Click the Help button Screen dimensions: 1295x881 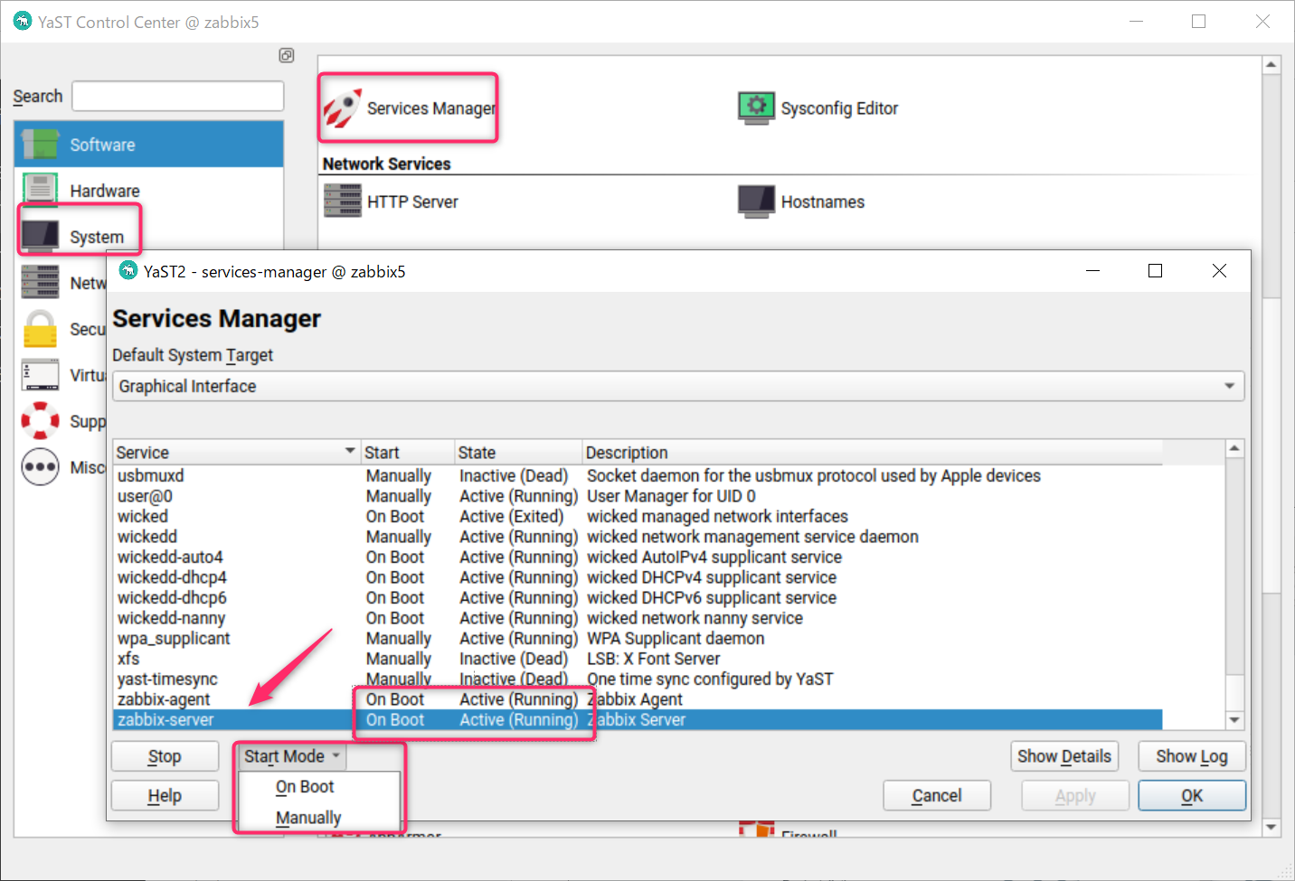pyautogui.click(x=165, y=796)
